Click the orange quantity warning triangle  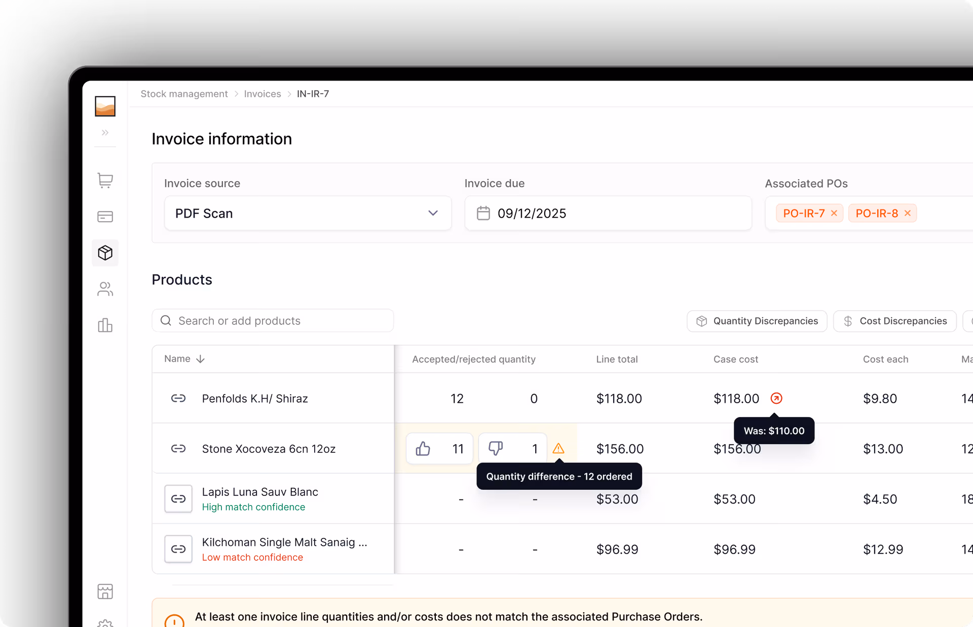(x=558, y=448)
